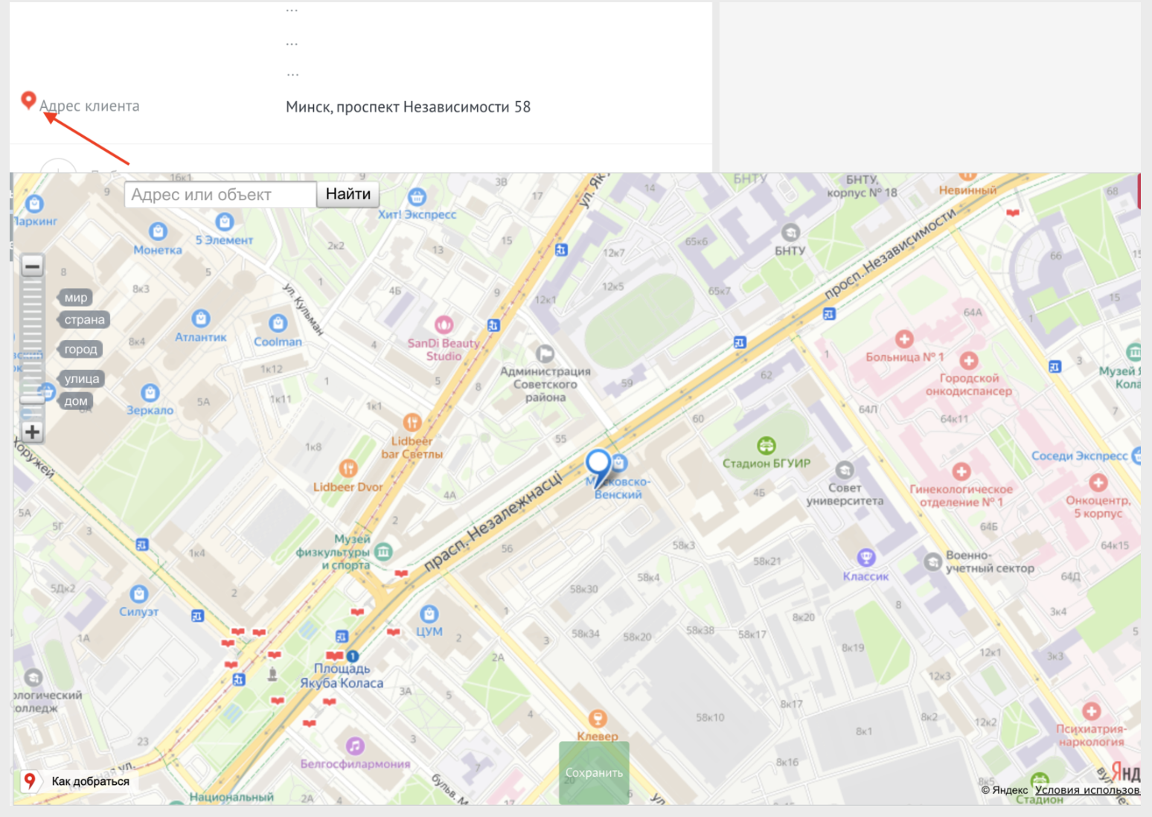Click the БНТУ, корпус № 18 label
The width and height of the screenshot is (1152, 817).
(862, 186)
